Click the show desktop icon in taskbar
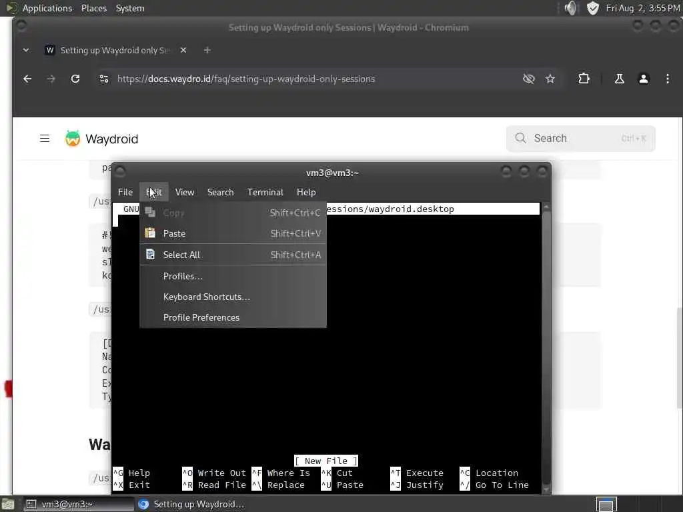 click(8, 505)
